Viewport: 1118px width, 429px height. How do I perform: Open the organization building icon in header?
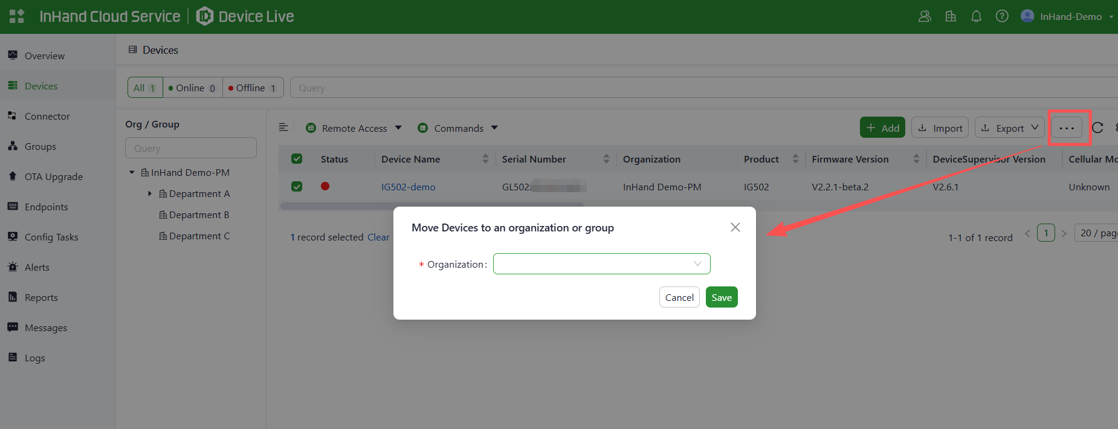[951, 16]
